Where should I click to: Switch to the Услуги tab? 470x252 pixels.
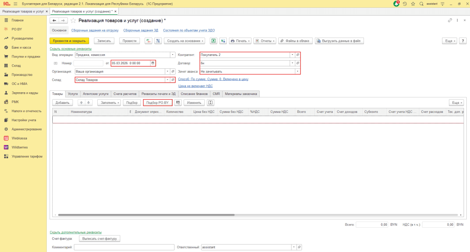(x=73, y=94)
